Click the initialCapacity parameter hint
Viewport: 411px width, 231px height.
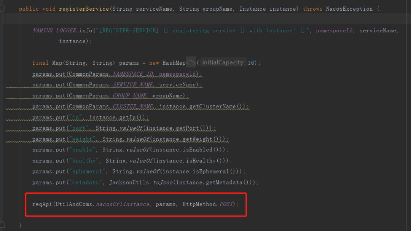pos(223,62)
